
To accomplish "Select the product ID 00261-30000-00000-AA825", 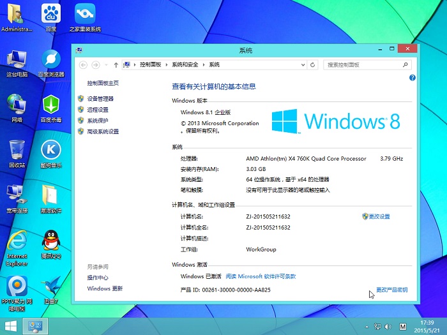I will pyautogui.click(x=236, y=290).
